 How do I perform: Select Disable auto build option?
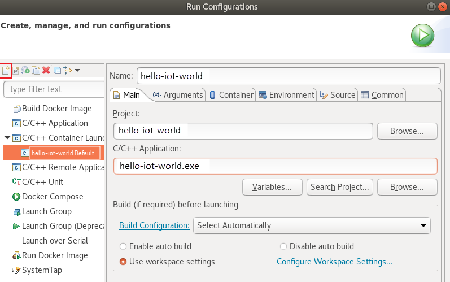coord(283,246)
